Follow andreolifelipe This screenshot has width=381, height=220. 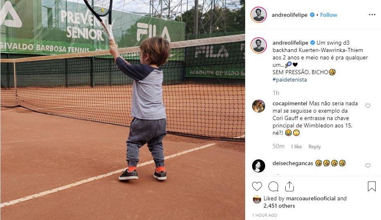(329, 15)
